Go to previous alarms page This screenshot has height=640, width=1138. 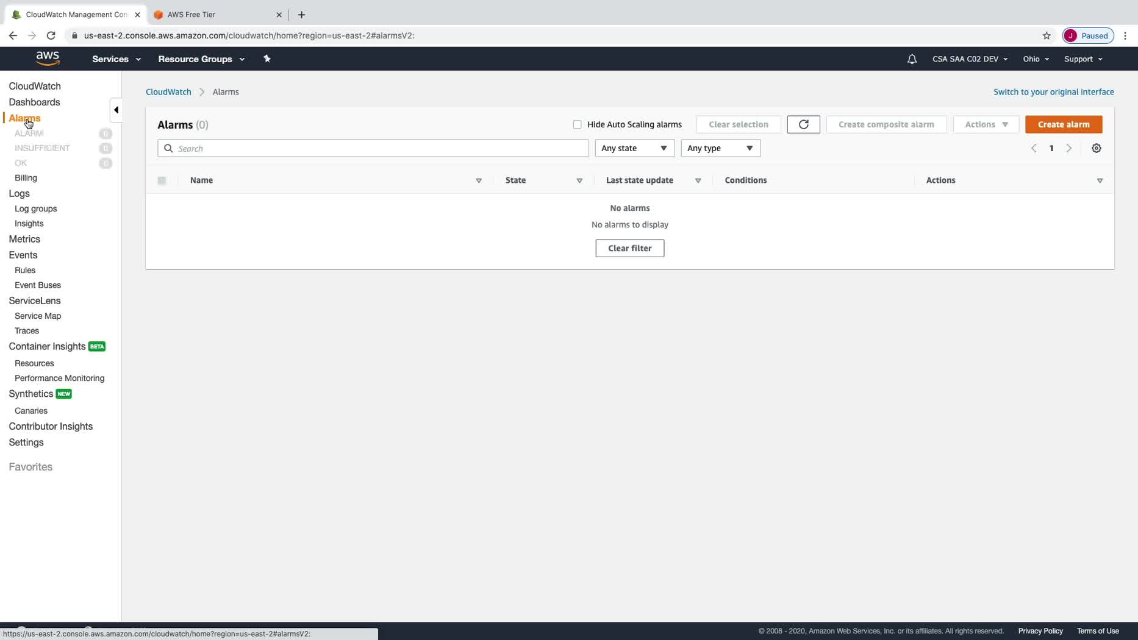click(x=1034, y=148)
